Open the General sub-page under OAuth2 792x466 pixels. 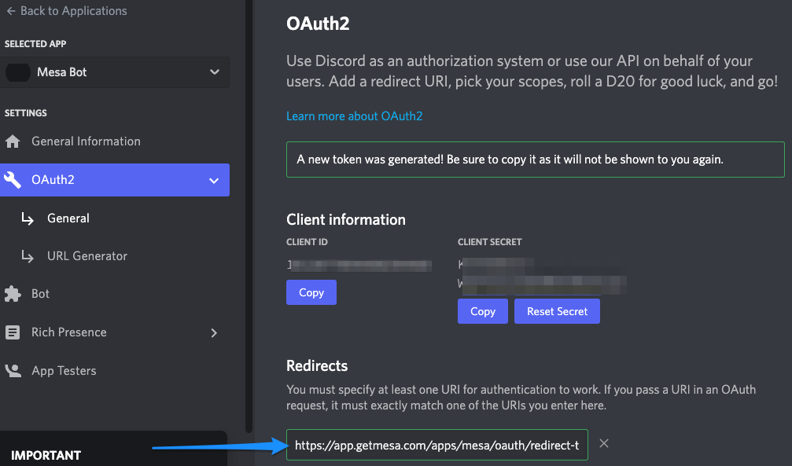click(x=68, y=218)
